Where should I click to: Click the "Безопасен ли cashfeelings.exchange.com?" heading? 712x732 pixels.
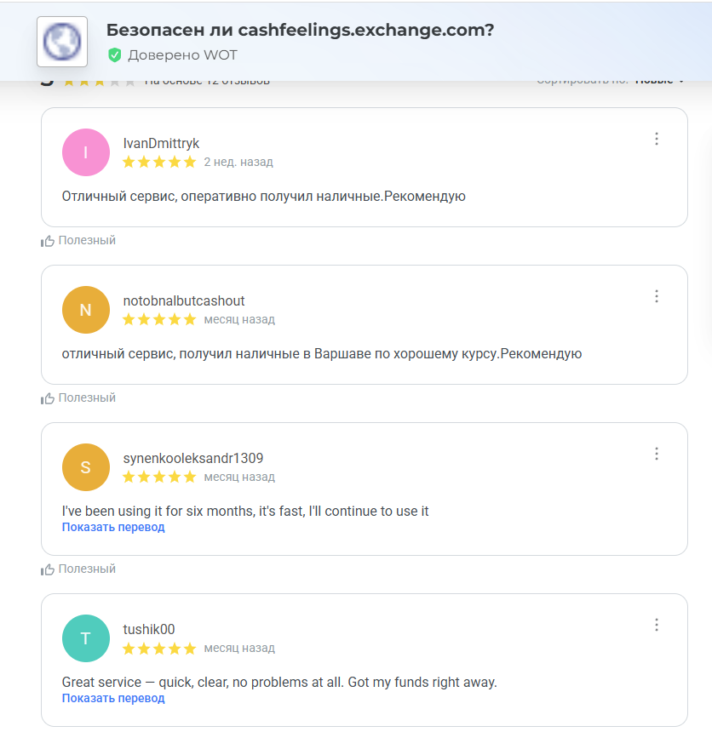300,30
